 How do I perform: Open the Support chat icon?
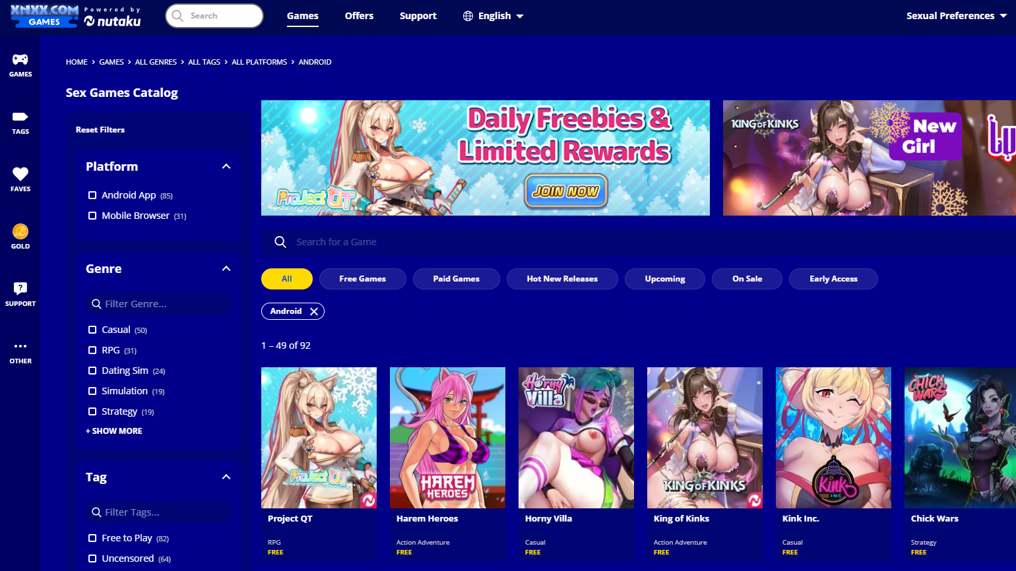tap(20, 288)
